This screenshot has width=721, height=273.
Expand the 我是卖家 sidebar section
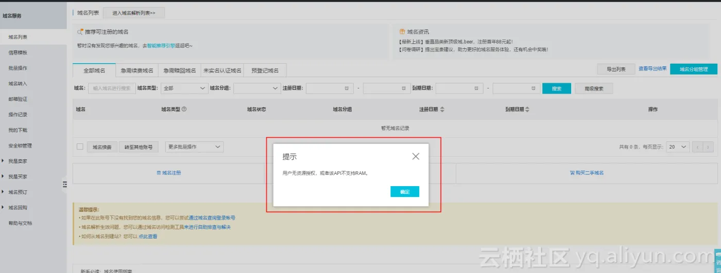pos(18,161)
